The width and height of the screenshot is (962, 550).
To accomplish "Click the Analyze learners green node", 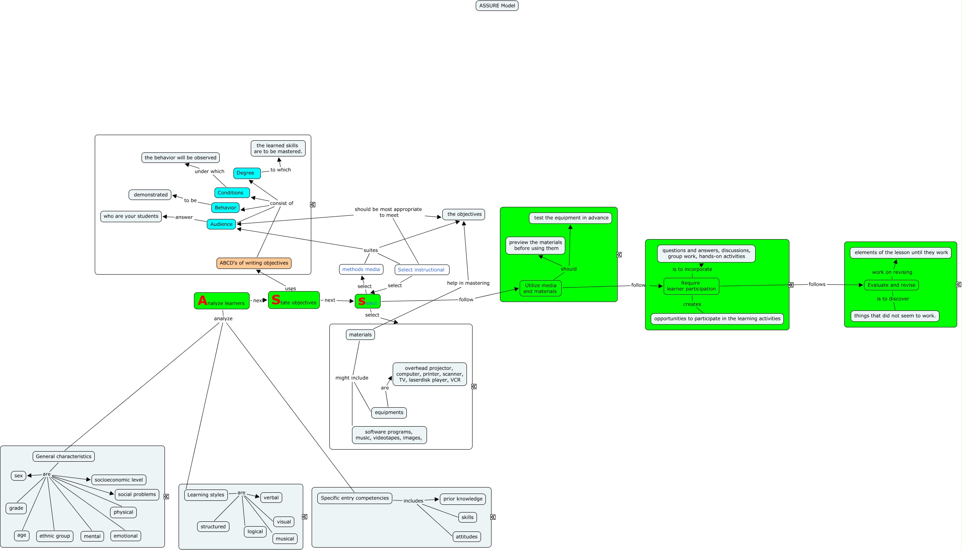I will tap(222, 301).
